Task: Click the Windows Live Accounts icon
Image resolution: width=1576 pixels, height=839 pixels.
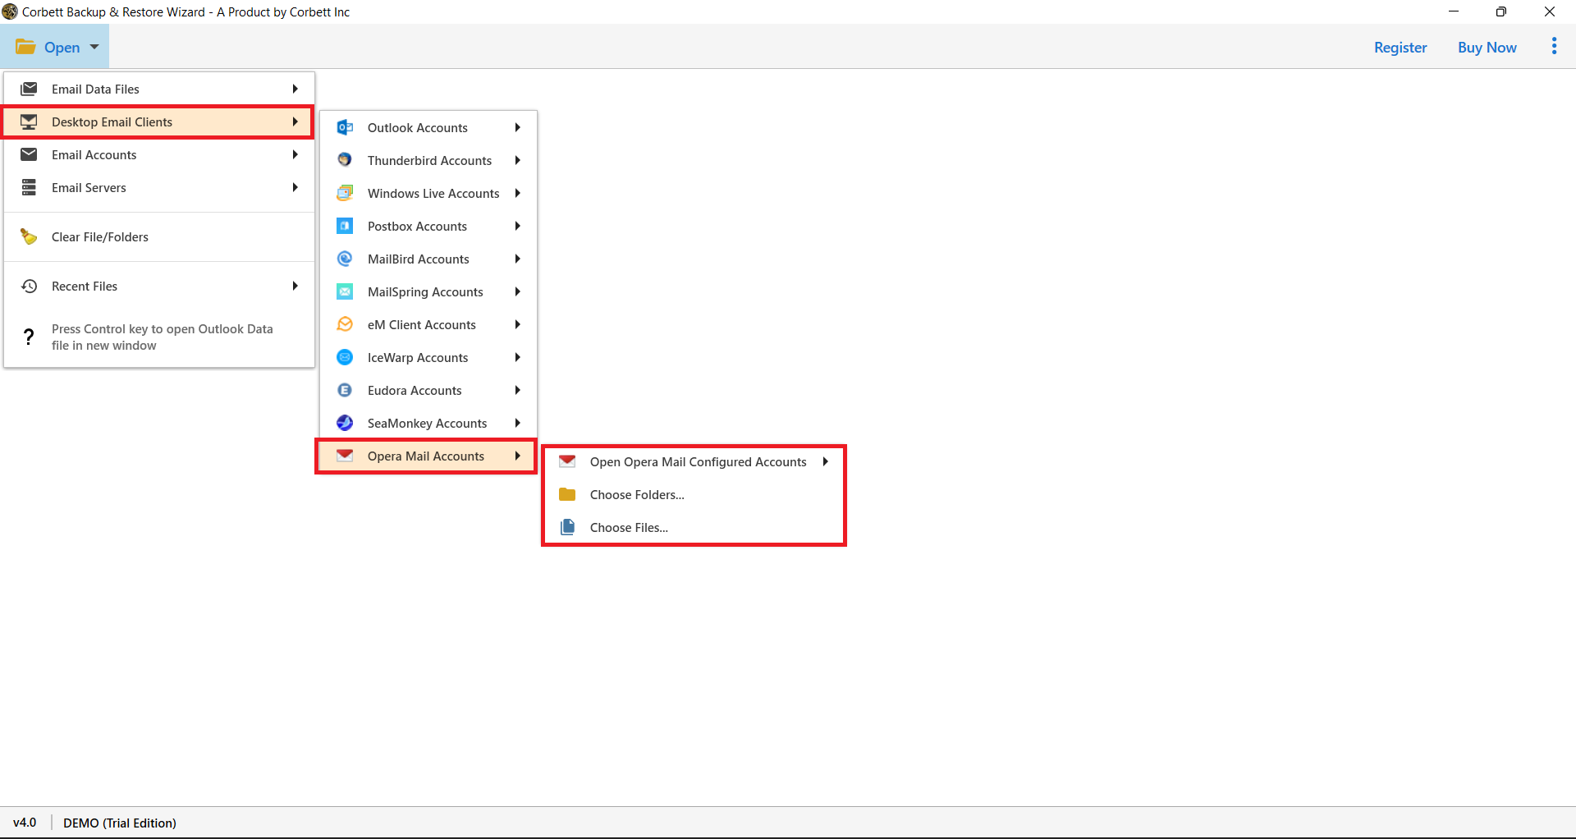Action: (345, 193)
